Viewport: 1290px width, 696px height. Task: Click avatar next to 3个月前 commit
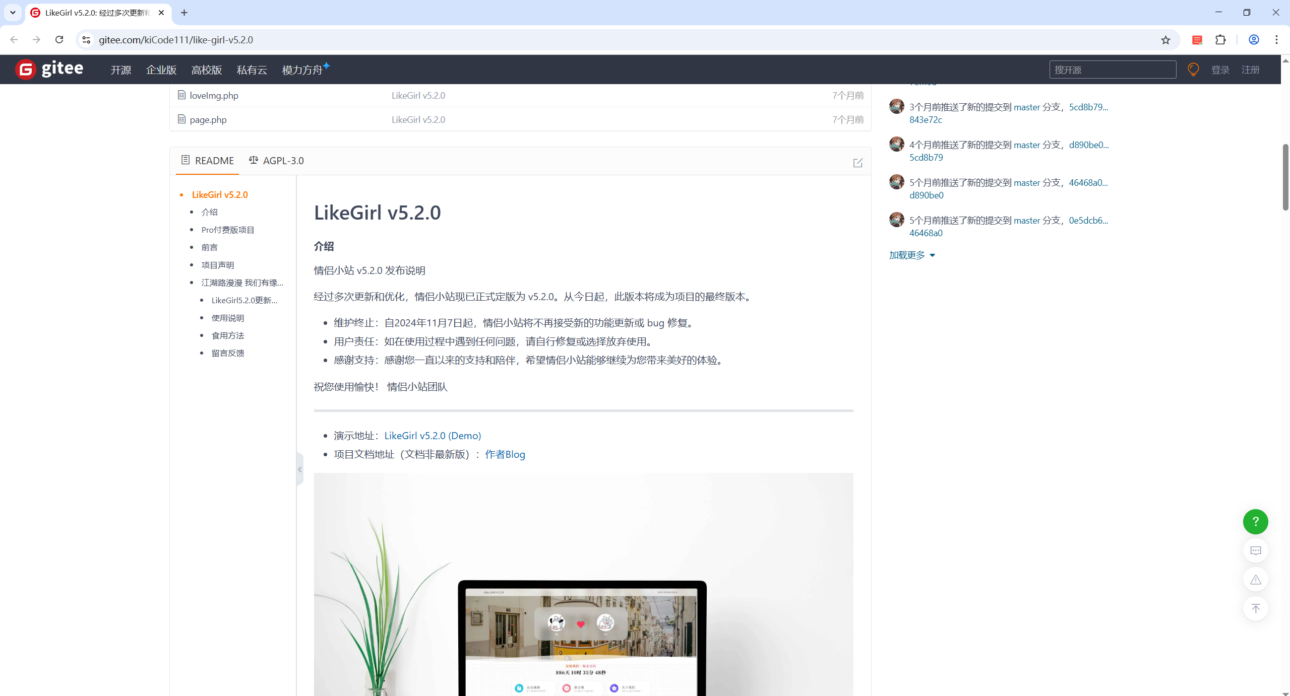coord(896,106)
